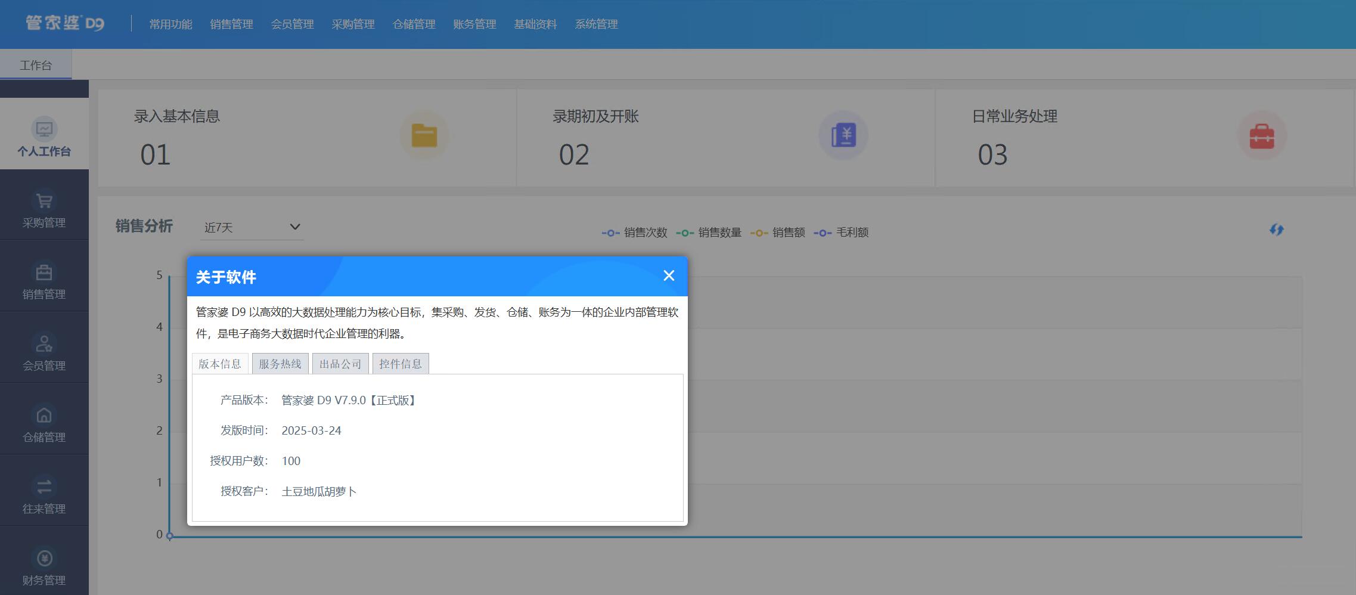1356x595 pixels.
Task: Click the 管家婆 D9 logo
Action: pos(65,23)
